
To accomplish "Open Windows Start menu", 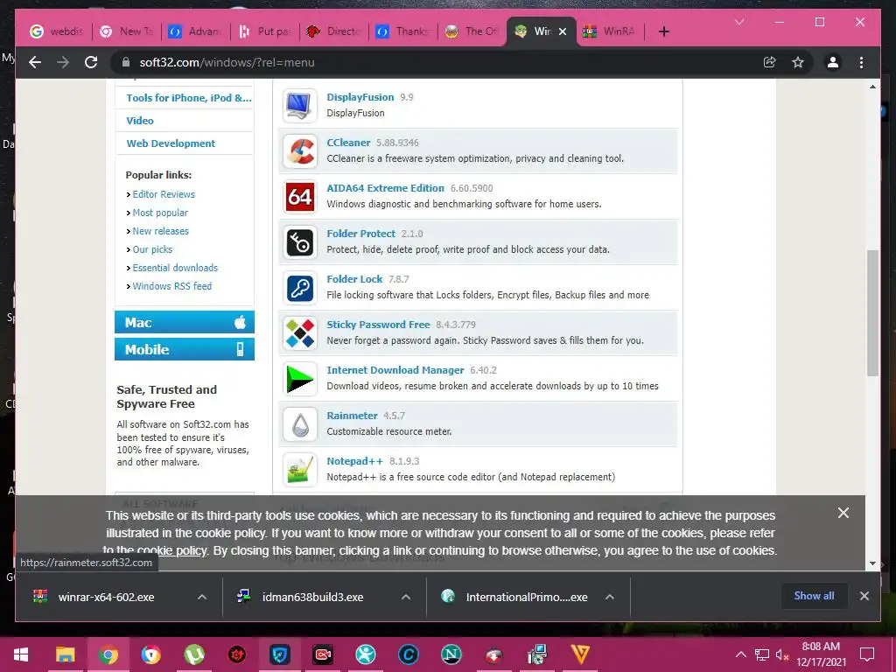I will point(21,654).
